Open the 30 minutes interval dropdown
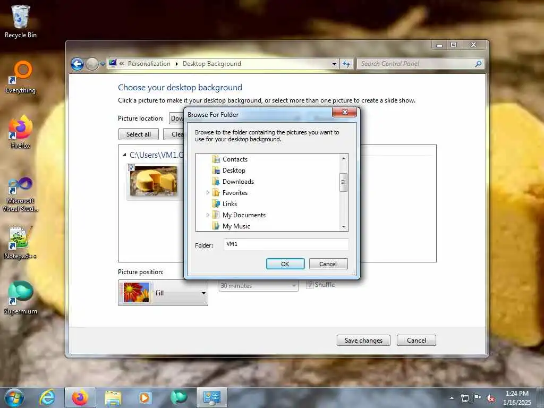Image resolution: width=544 pixels, height=408 pixels. coord(258,285)
